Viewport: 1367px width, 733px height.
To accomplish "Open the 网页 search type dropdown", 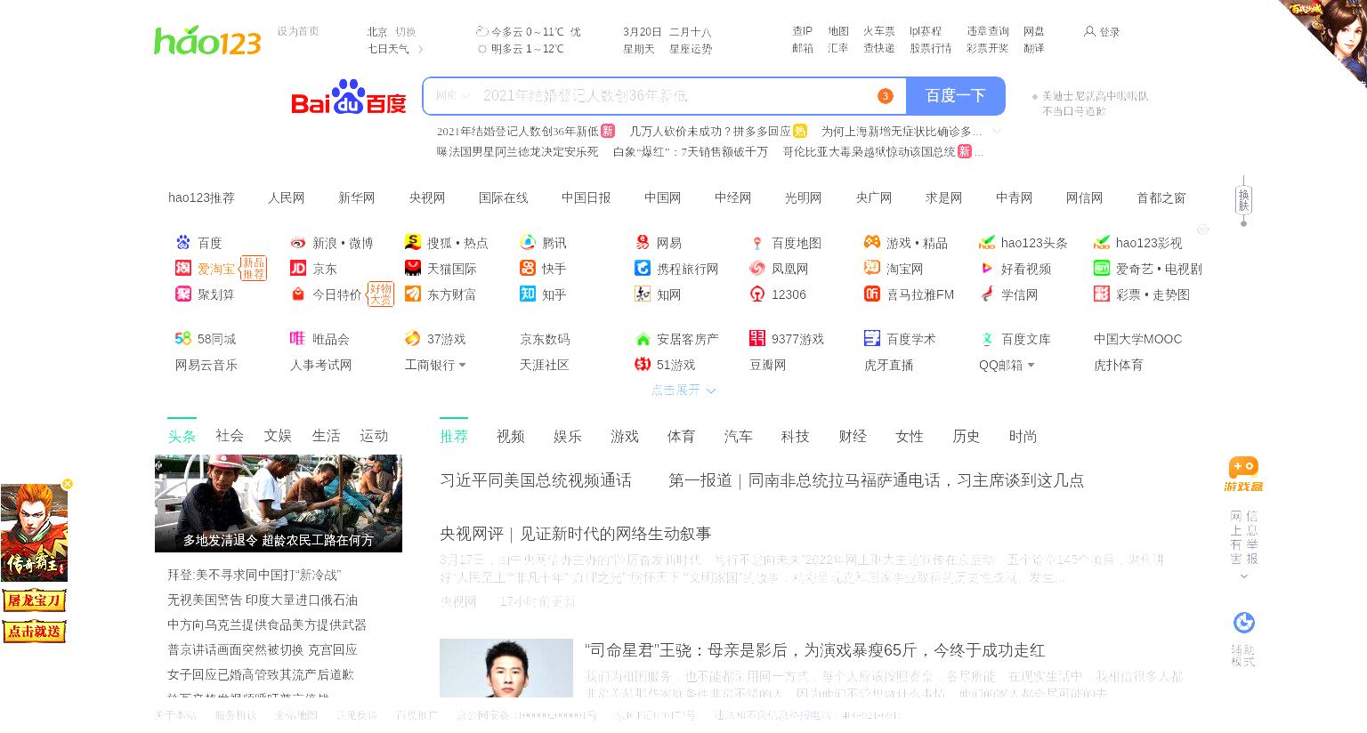I will tap(452, 95).
